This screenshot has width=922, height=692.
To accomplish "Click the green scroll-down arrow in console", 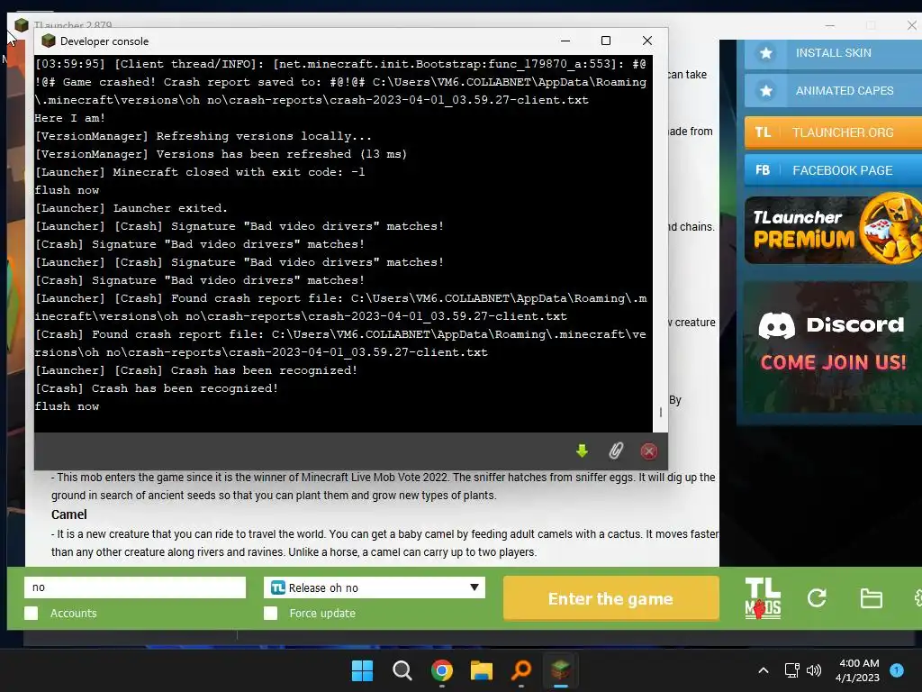I will (582, 451).
